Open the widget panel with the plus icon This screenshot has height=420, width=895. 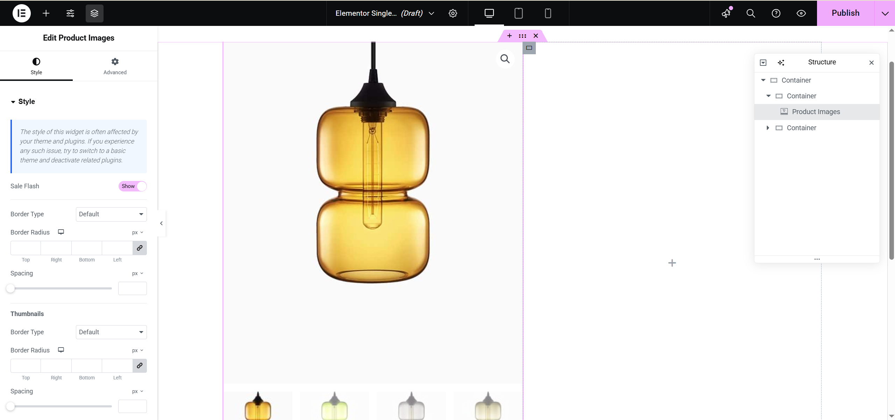(x=45, y=13)
